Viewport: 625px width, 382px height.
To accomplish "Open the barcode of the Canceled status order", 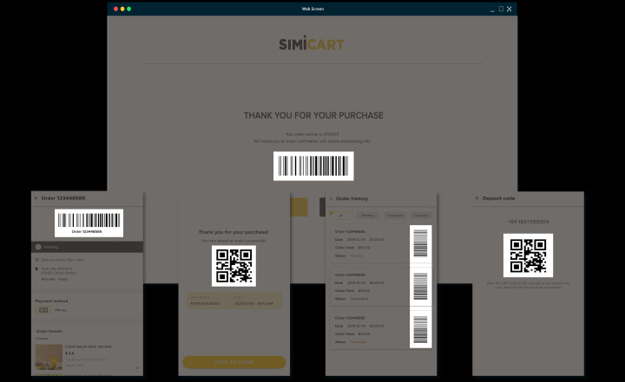I will click(x=420, y=329).
